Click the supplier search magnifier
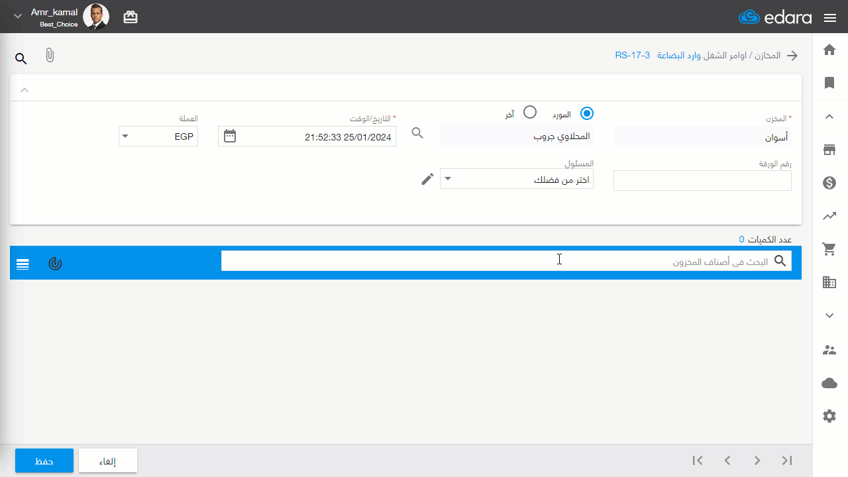 pos(417,133)
